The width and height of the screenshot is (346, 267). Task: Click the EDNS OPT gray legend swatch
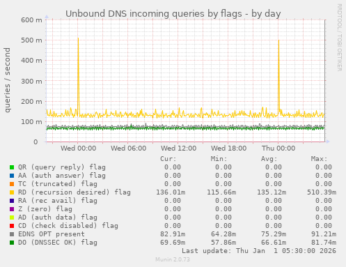pos(12,234)
